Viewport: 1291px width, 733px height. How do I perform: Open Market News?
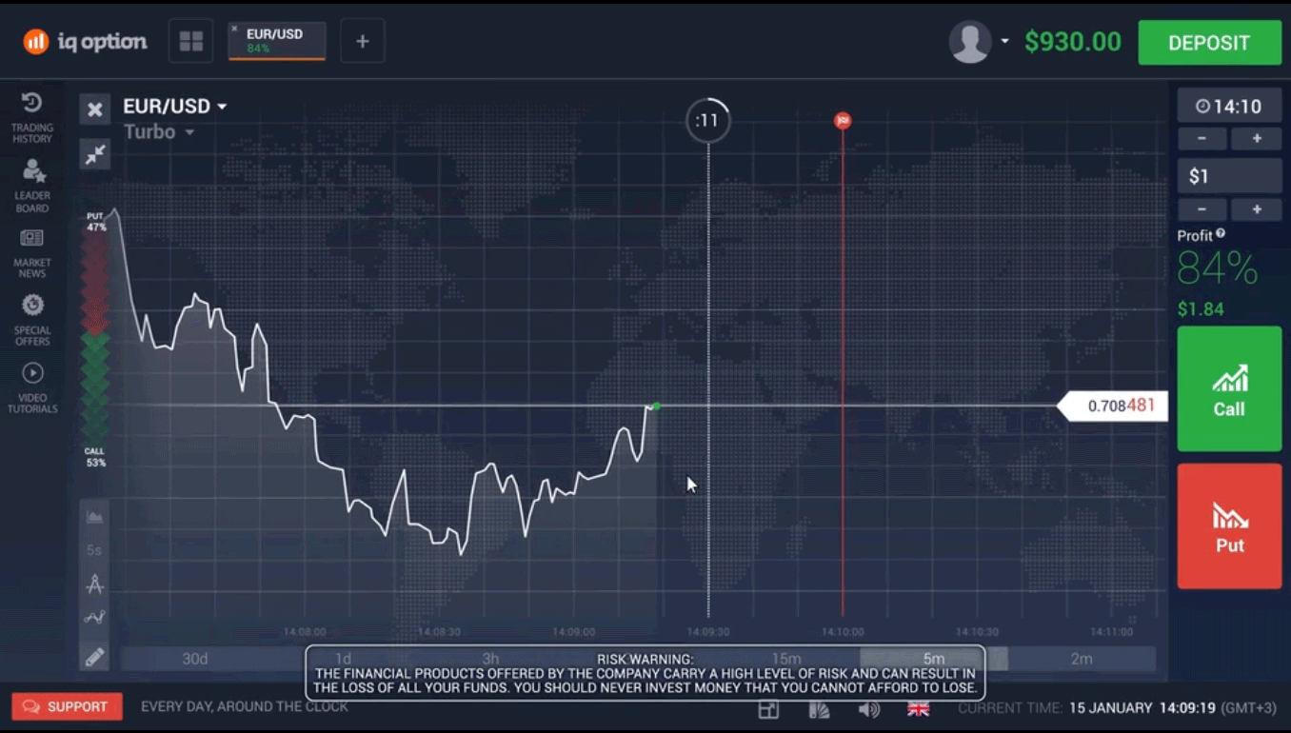pyautogui.click(x=32, y=253)
